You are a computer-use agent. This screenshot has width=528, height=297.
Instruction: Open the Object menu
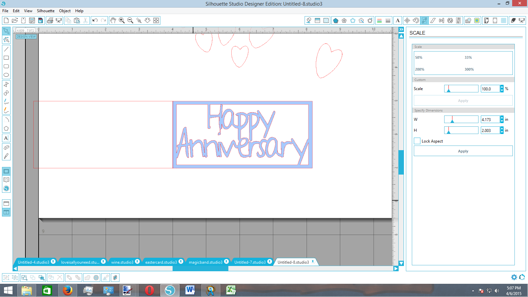(x=65, y=11)
